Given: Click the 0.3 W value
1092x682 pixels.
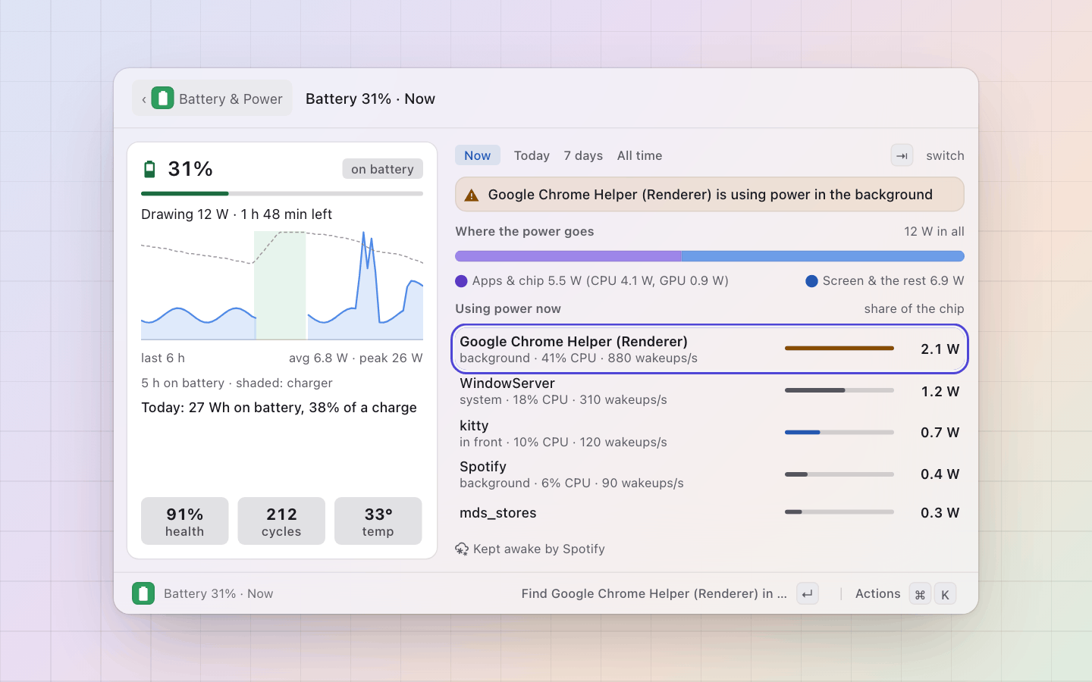Looking at the screenshot, I should point(940,513).
